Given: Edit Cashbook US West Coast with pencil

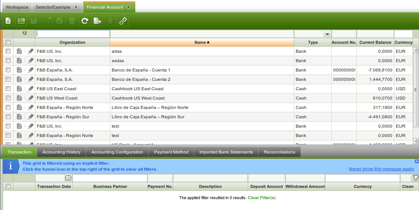Looking at the screenshot, I should click(x=31, y=98).
